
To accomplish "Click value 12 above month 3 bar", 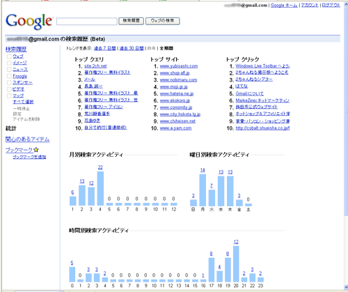I will coord(91,183).
